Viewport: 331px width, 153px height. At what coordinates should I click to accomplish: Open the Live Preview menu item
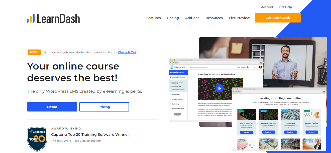pos(239,18)
